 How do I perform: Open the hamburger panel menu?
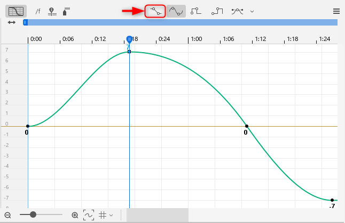tap(336, 11)
